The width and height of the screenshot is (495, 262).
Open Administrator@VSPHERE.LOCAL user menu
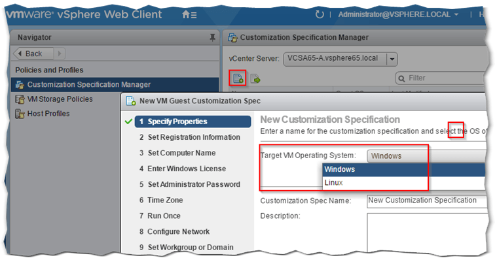(398, 14)
